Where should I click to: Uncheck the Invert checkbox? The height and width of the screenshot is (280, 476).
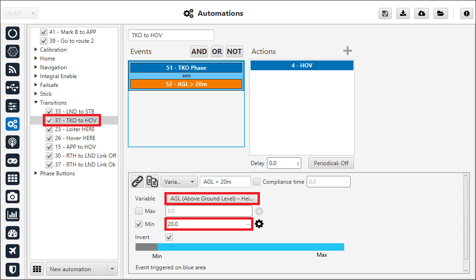point(170,237)
